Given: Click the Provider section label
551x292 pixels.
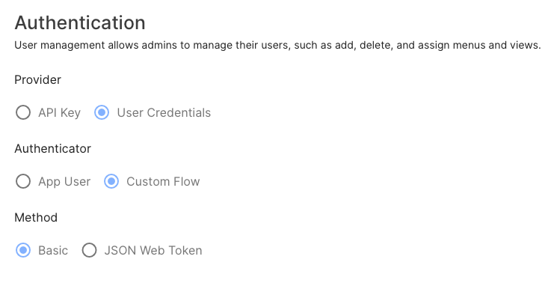Looking at the screenshot, I should 37,80.
